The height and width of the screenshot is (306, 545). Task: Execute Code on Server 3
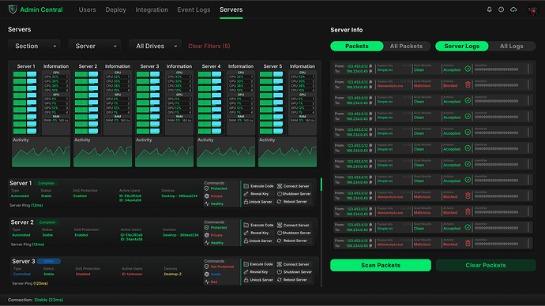(258, 264)
